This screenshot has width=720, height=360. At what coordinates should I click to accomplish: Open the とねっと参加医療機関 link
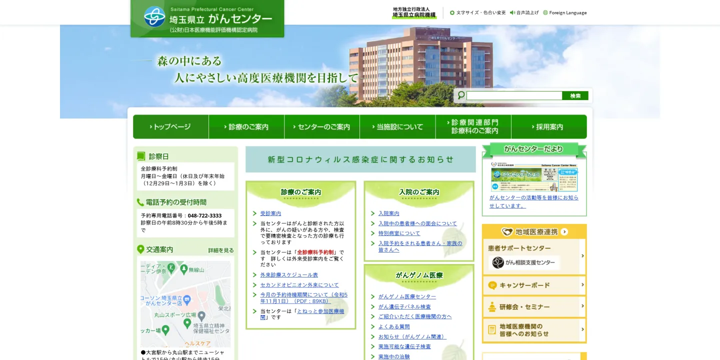click(302, 314)
